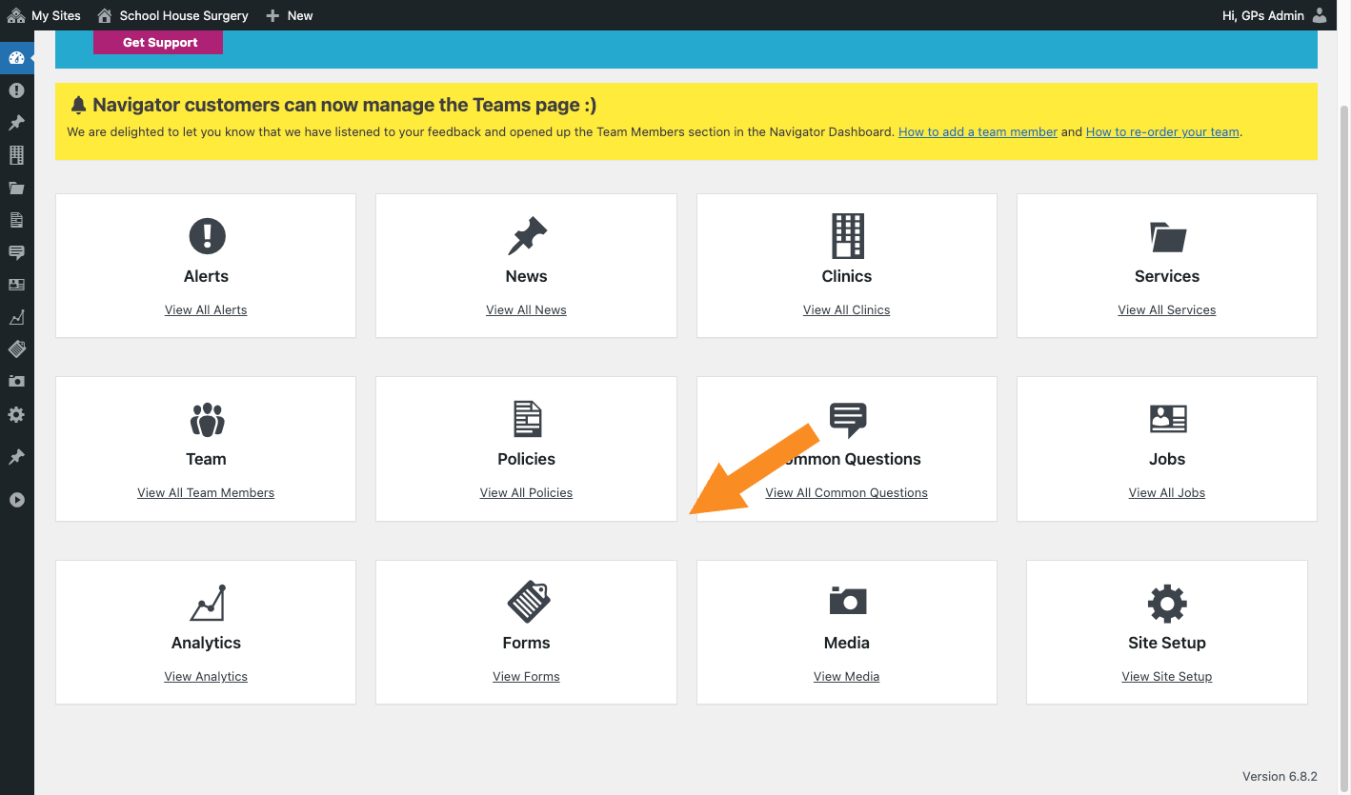Open Alerts from the sidebar exclamation icon
Viewport: 1351px width, 795px height.
(x=16, y=90)
